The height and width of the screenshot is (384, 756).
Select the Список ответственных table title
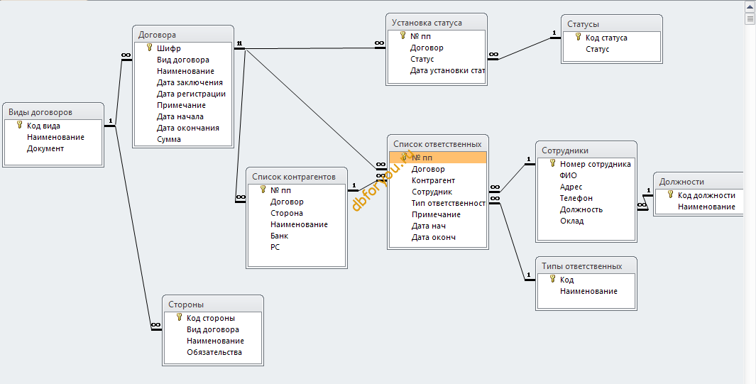click(437, 144)
